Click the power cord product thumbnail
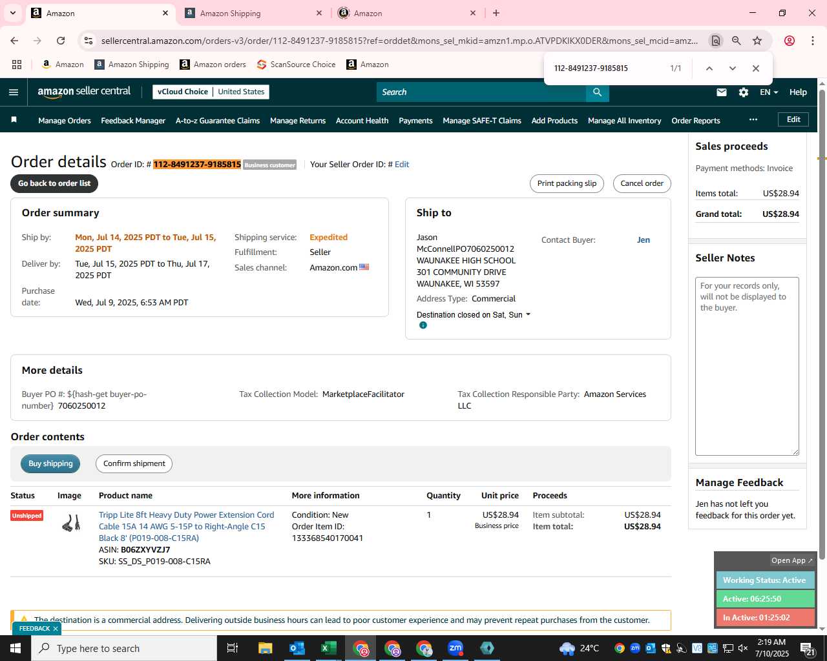Viewport: 827px width, 661px height. tap(71, 523)
